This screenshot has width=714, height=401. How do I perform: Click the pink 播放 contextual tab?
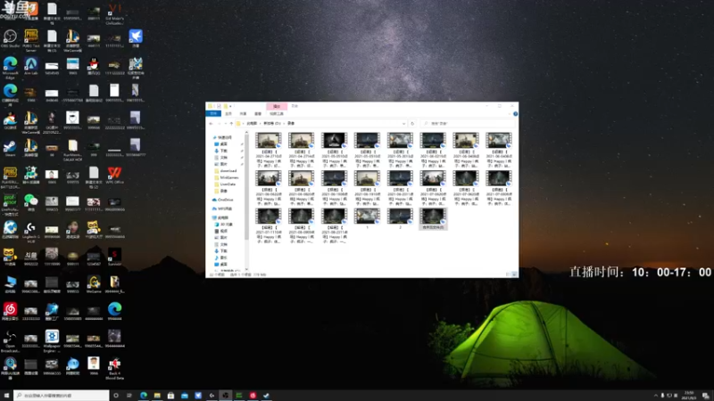click(277, 106)
